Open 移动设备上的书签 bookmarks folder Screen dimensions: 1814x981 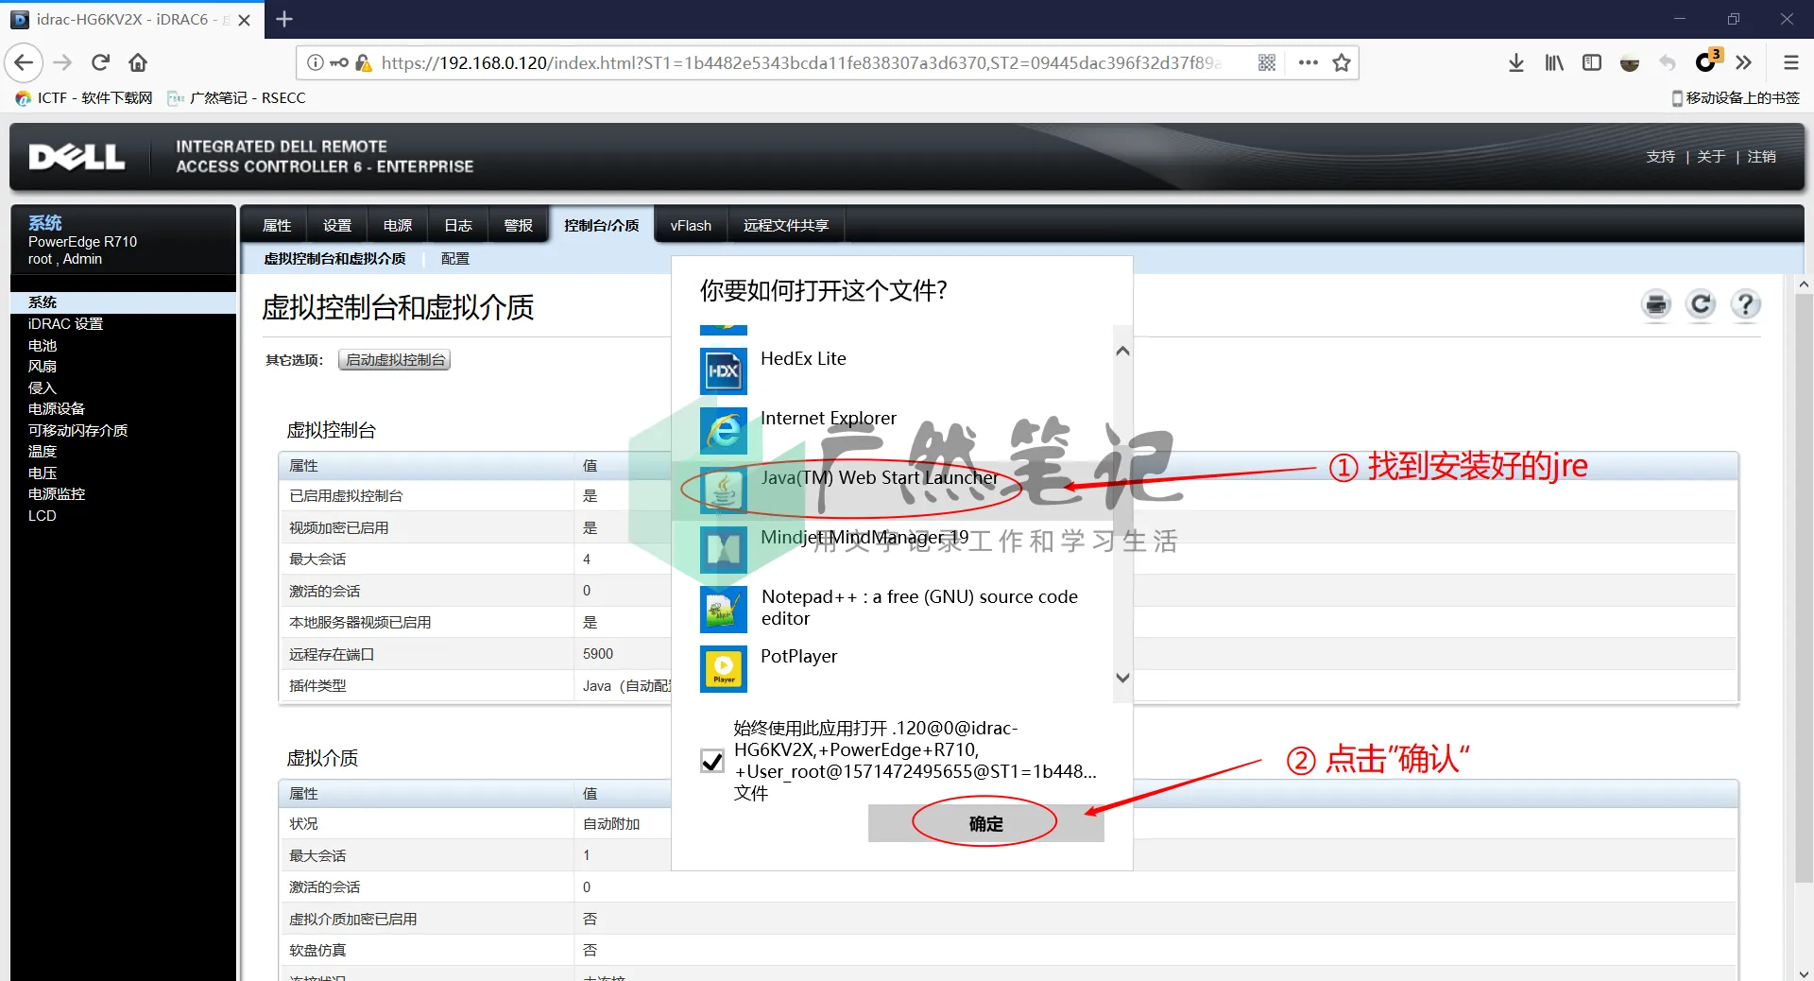click(1736, 98)
